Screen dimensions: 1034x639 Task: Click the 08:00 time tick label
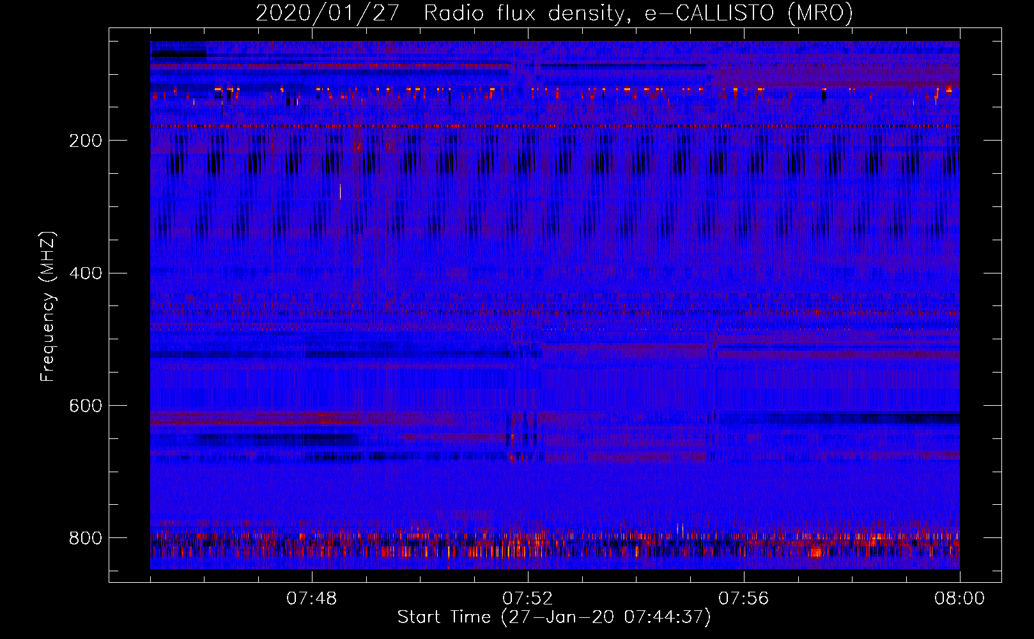959,599
